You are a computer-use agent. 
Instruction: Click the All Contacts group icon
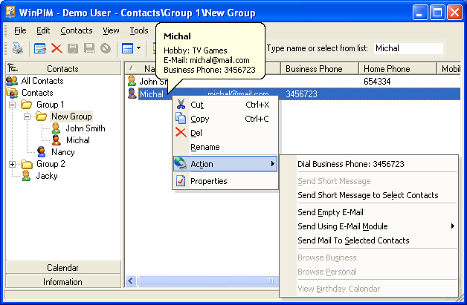click(x=12, y=81)
